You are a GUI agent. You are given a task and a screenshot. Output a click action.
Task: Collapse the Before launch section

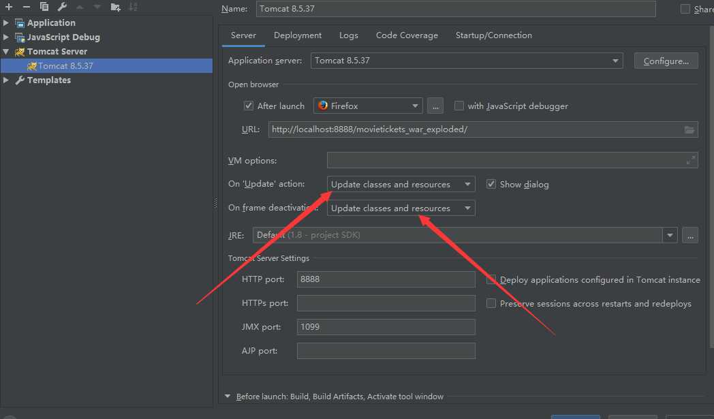coord(228,397)
